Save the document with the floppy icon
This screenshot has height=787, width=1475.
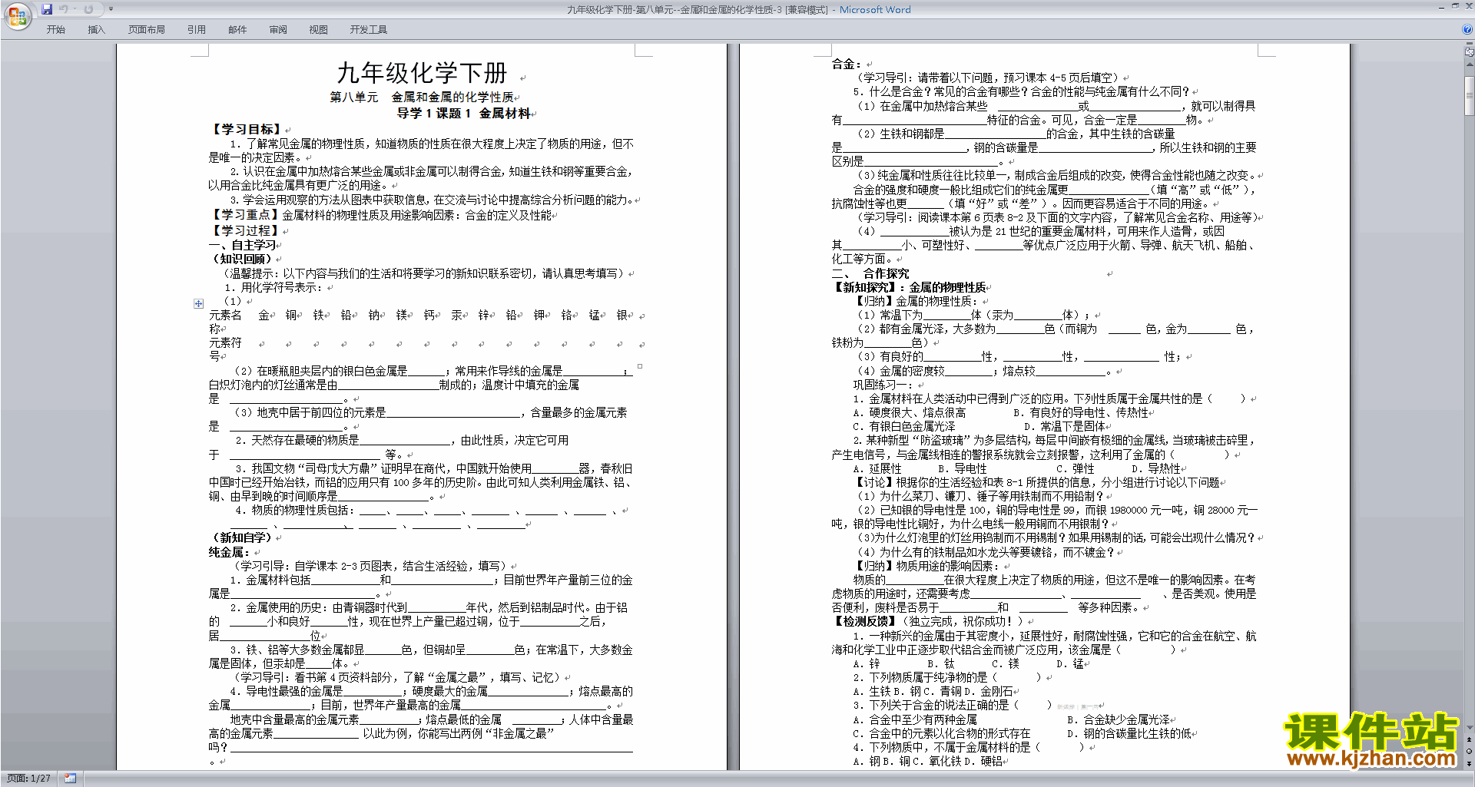(x=47, y=9)
